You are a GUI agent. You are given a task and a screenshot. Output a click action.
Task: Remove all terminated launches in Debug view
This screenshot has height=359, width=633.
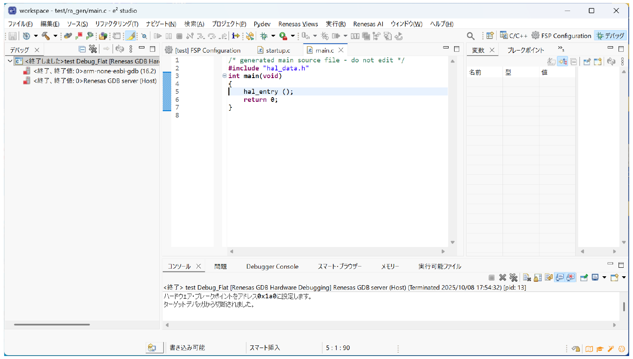click(93, 49)
